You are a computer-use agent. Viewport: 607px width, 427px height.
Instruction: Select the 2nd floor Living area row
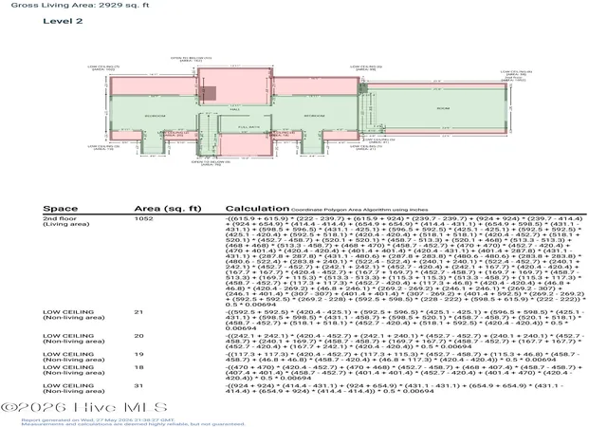314,262
